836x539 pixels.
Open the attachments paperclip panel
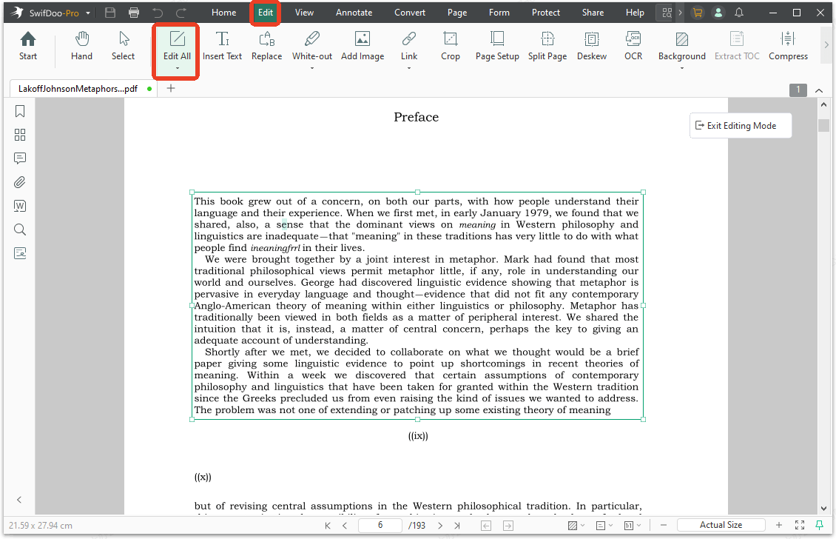pyautogui.click(x=20, y=182)
